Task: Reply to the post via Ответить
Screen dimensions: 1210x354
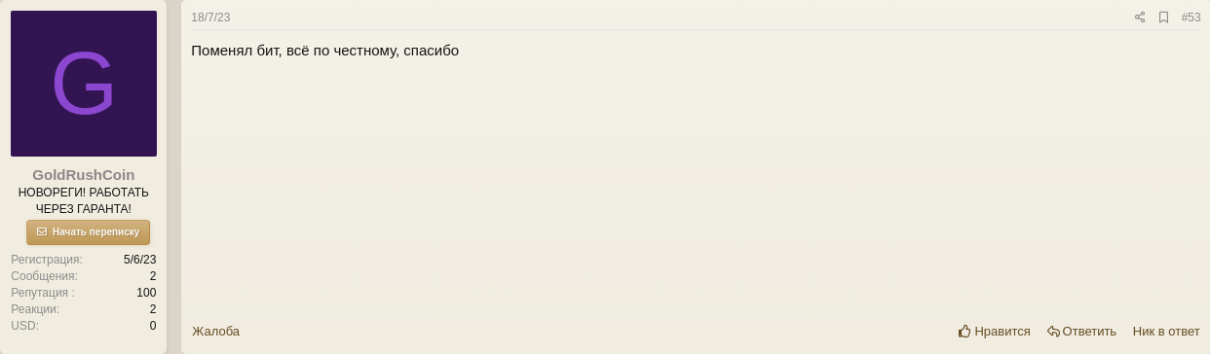Action: pos(1081,331)
